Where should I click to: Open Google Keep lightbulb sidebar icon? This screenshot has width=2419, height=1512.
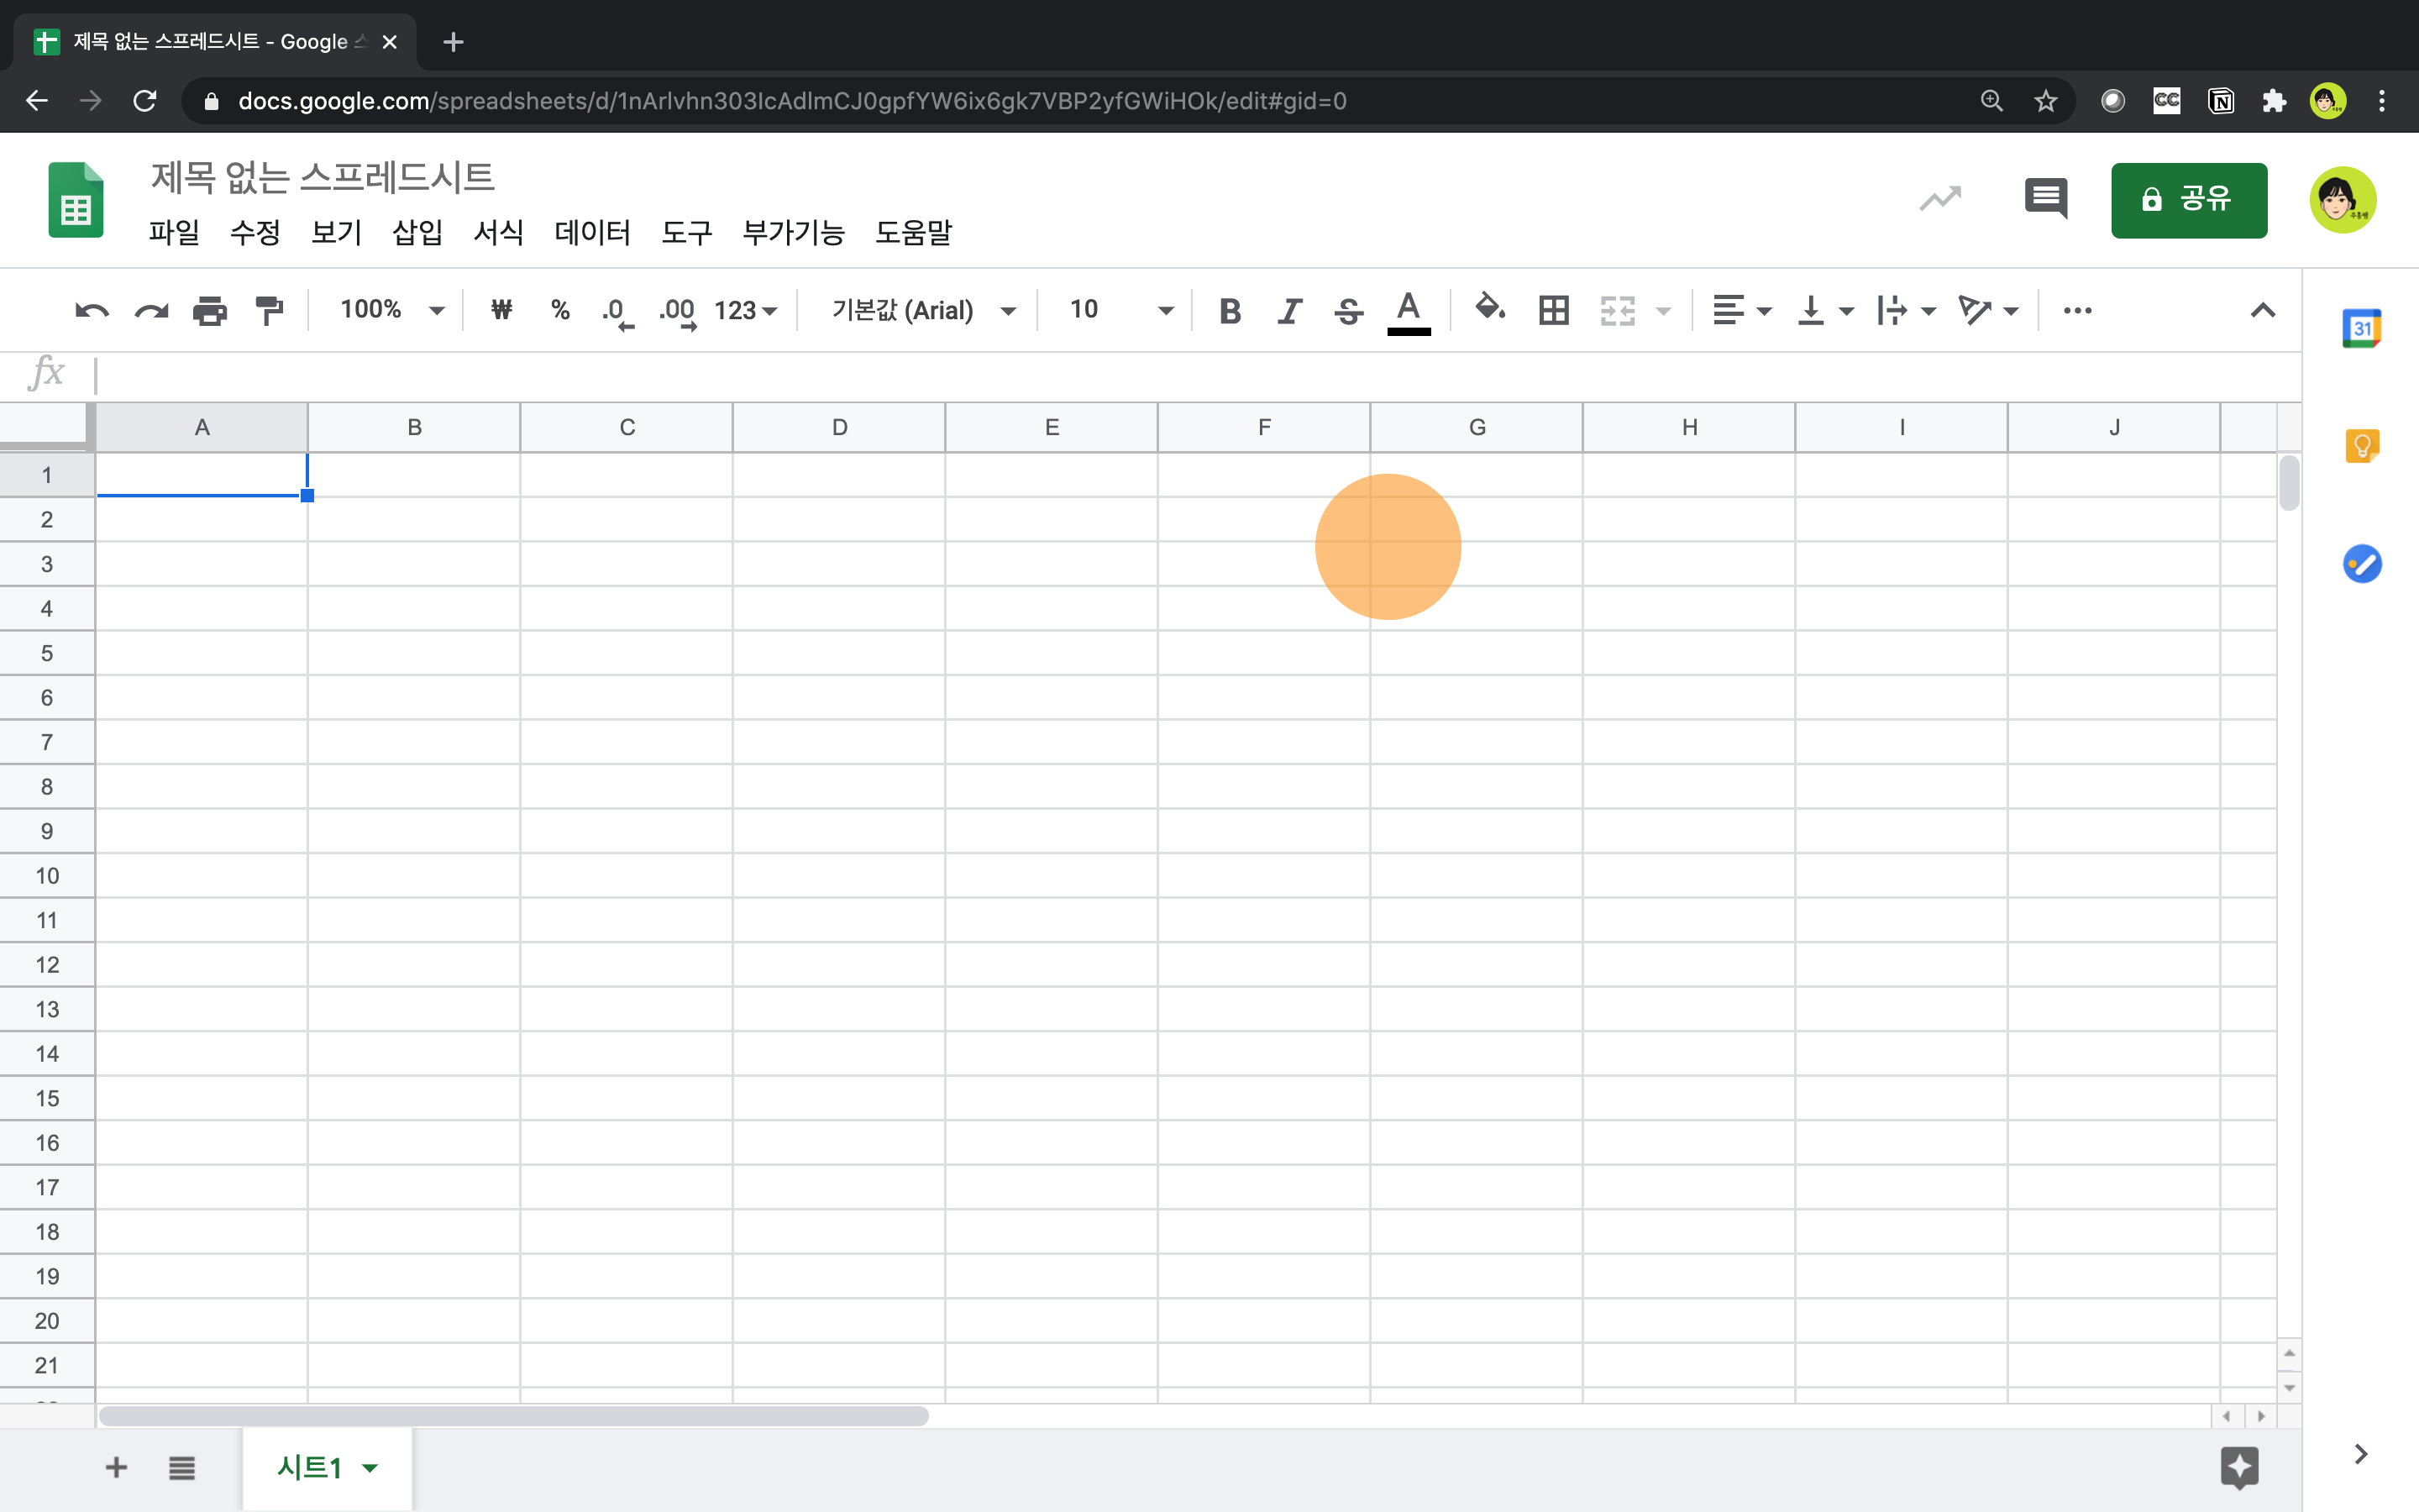(x=2361, y=446)
